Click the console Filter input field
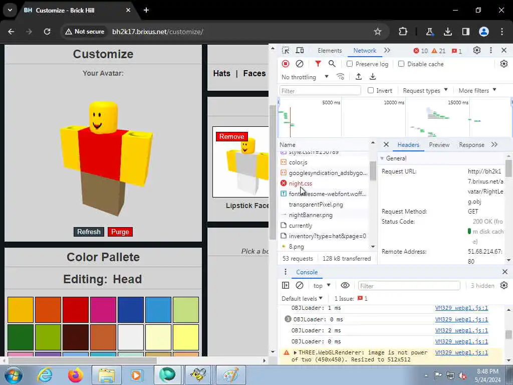 point(409,286)
